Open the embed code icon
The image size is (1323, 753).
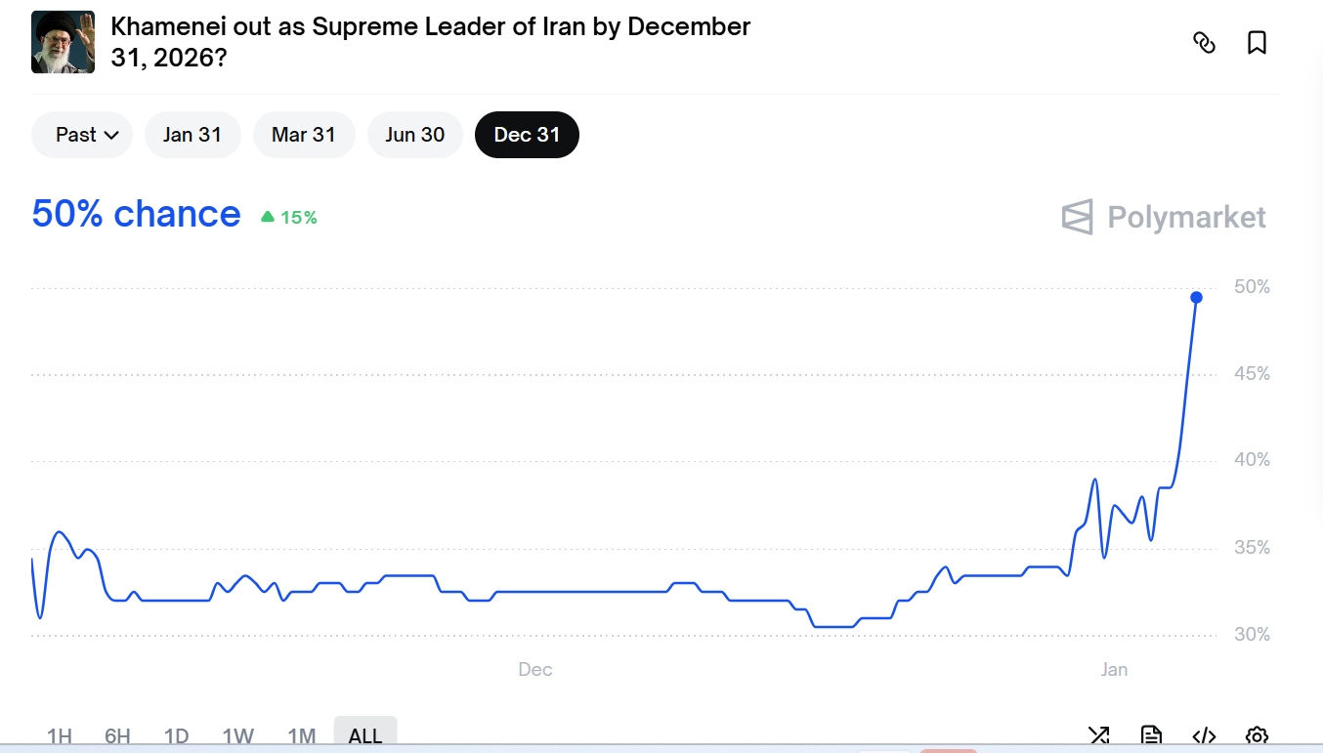coord(1204,735)
